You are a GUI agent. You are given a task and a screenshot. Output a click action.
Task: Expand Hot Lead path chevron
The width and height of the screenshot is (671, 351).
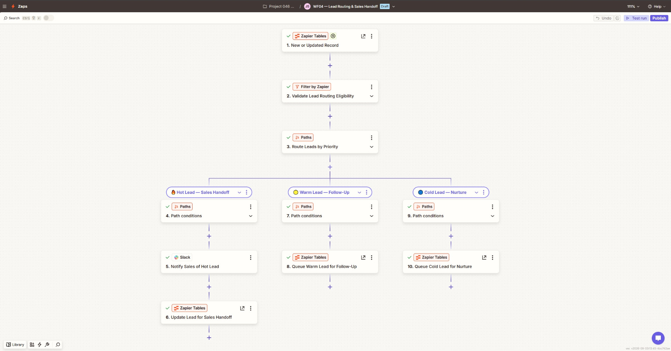(239, 192)
